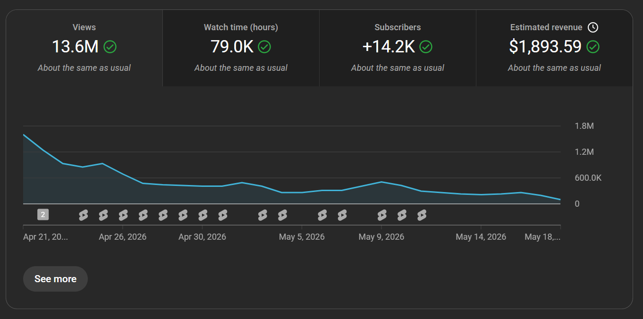The height and width of the screenshot is (319, 643).
Task: Open the Views metric tab
Action: (x=85, y=48)
